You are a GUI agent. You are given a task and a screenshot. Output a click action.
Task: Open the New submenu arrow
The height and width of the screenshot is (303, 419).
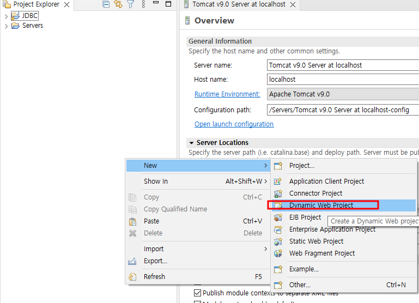[x=265, y=165]
